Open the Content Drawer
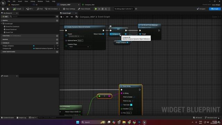222x125 pixels. pyautogui.click(x=8, y=118)
